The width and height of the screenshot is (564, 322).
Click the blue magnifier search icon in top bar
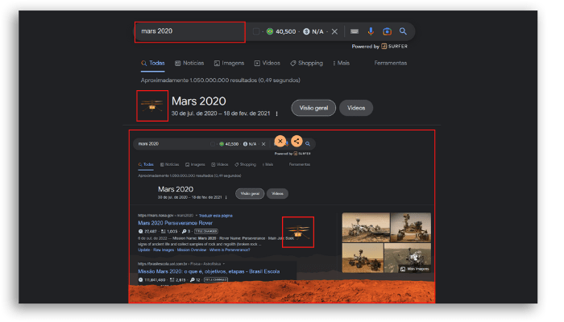[403, 31]
